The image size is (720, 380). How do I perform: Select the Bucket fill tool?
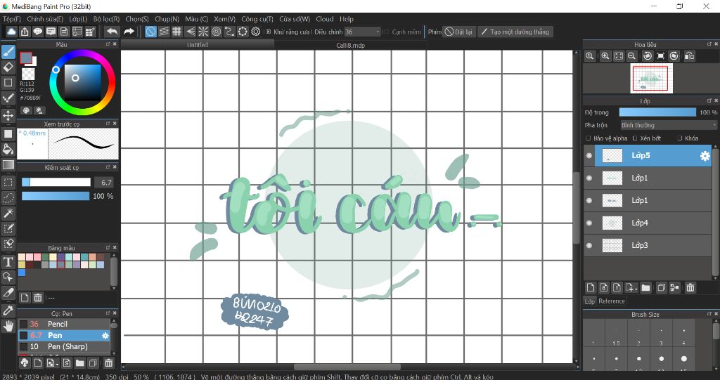[8, 149]
